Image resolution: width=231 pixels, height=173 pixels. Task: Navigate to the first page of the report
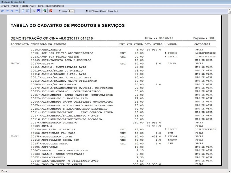[x=3, y=11]
